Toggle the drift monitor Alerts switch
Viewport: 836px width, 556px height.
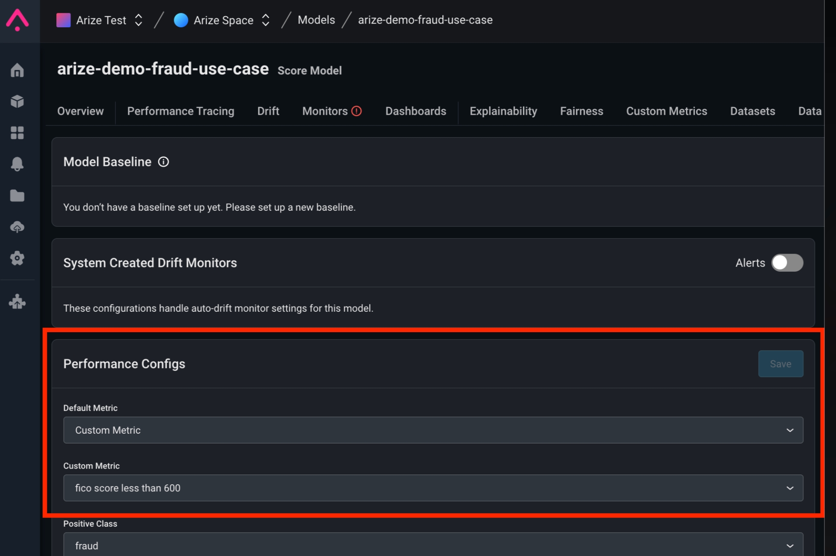click(x=787, y=263)
